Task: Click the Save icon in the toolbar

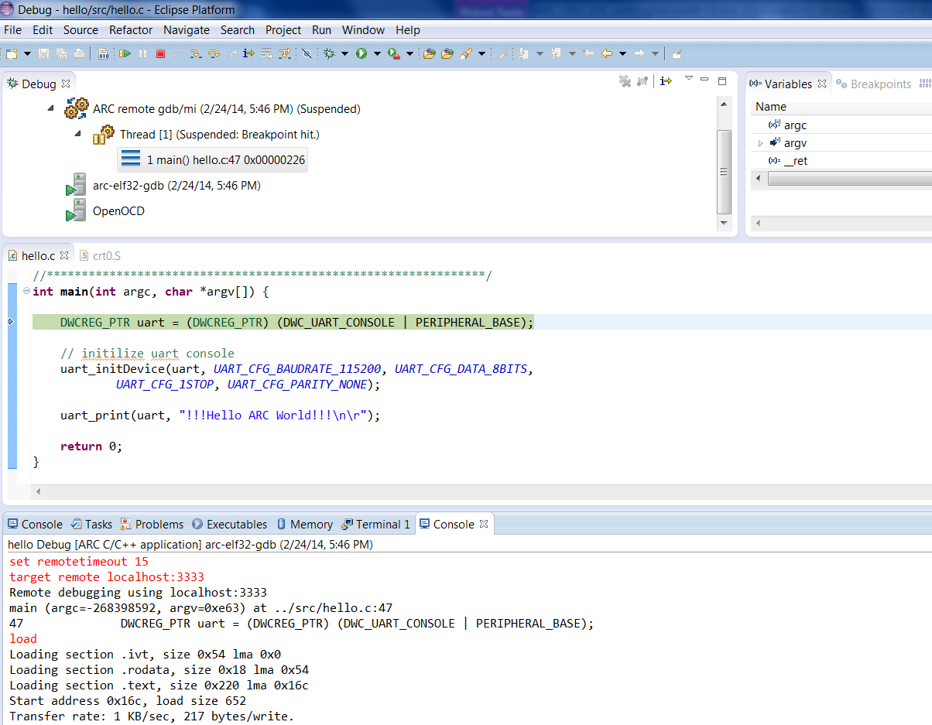Action: click(43, 53)
